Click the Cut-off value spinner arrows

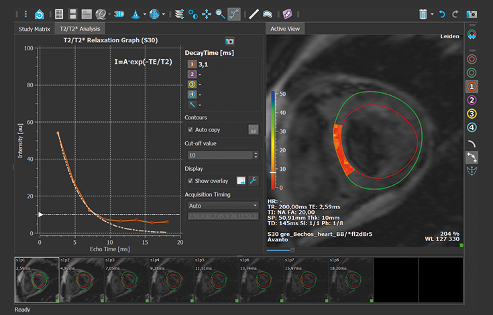[256, 155]
